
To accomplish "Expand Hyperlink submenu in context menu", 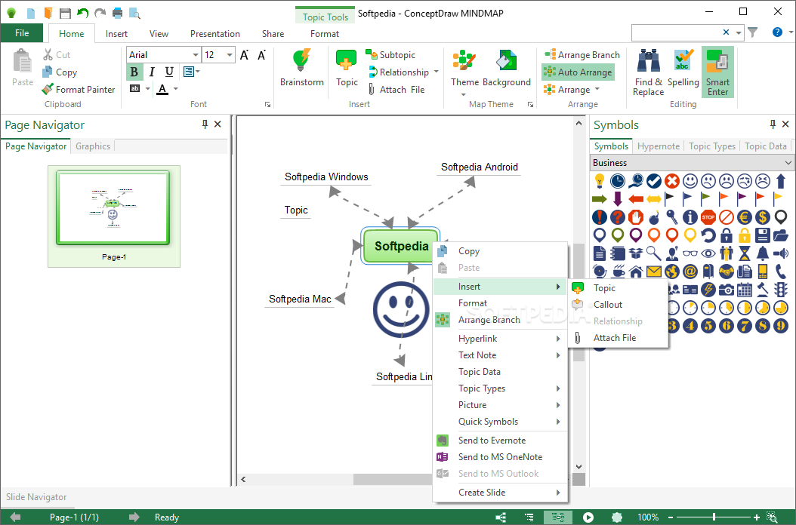I will pos(500,339).
